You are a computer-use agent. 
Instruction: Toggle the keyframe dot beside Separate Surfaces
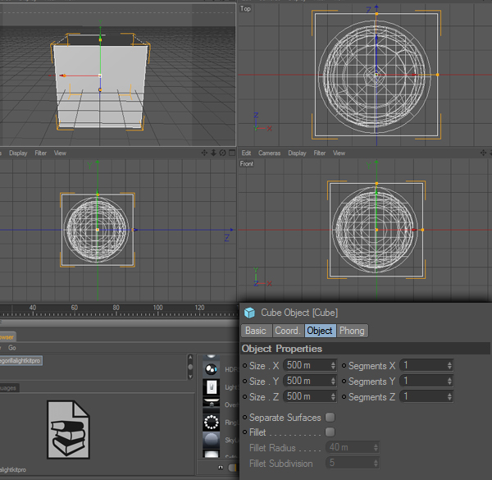pos(244,417)
